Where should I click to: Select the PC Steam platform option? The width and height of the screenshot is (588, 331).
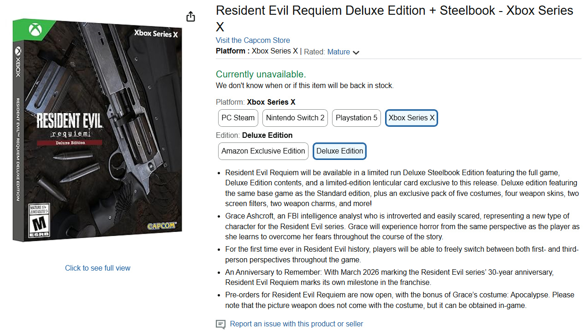(x=238, y=118)
